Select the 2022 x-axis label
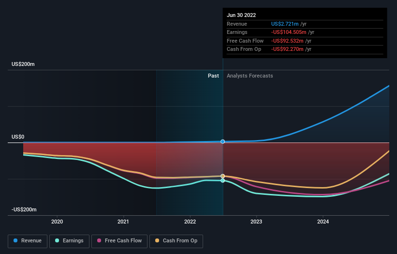This screenshot has height=254, width=397. [190, 222]
